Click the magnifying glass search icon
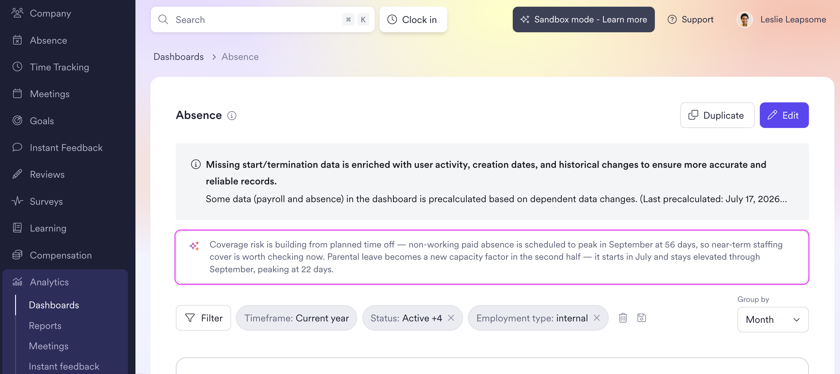Screen dimensions: 840x374 [163, 19]
